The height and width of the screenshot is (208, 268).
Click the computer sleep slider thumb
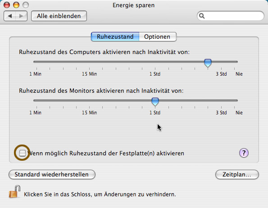(208, 63)
